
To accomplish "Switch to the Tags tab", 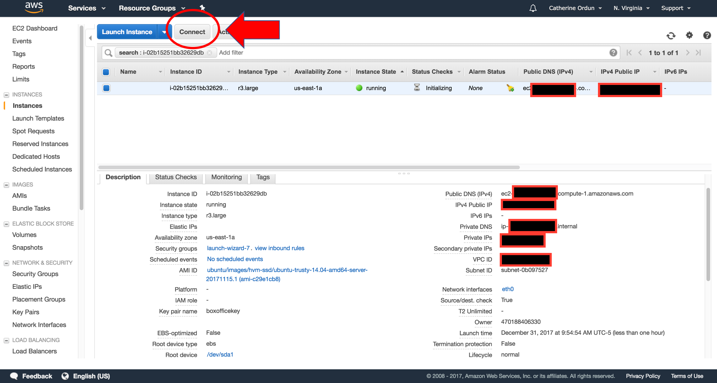I will pos(263,177).
